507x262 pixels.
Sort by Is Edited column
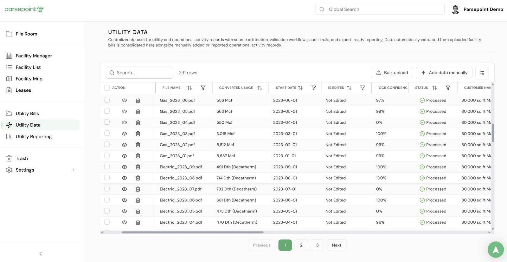(349, 88)
